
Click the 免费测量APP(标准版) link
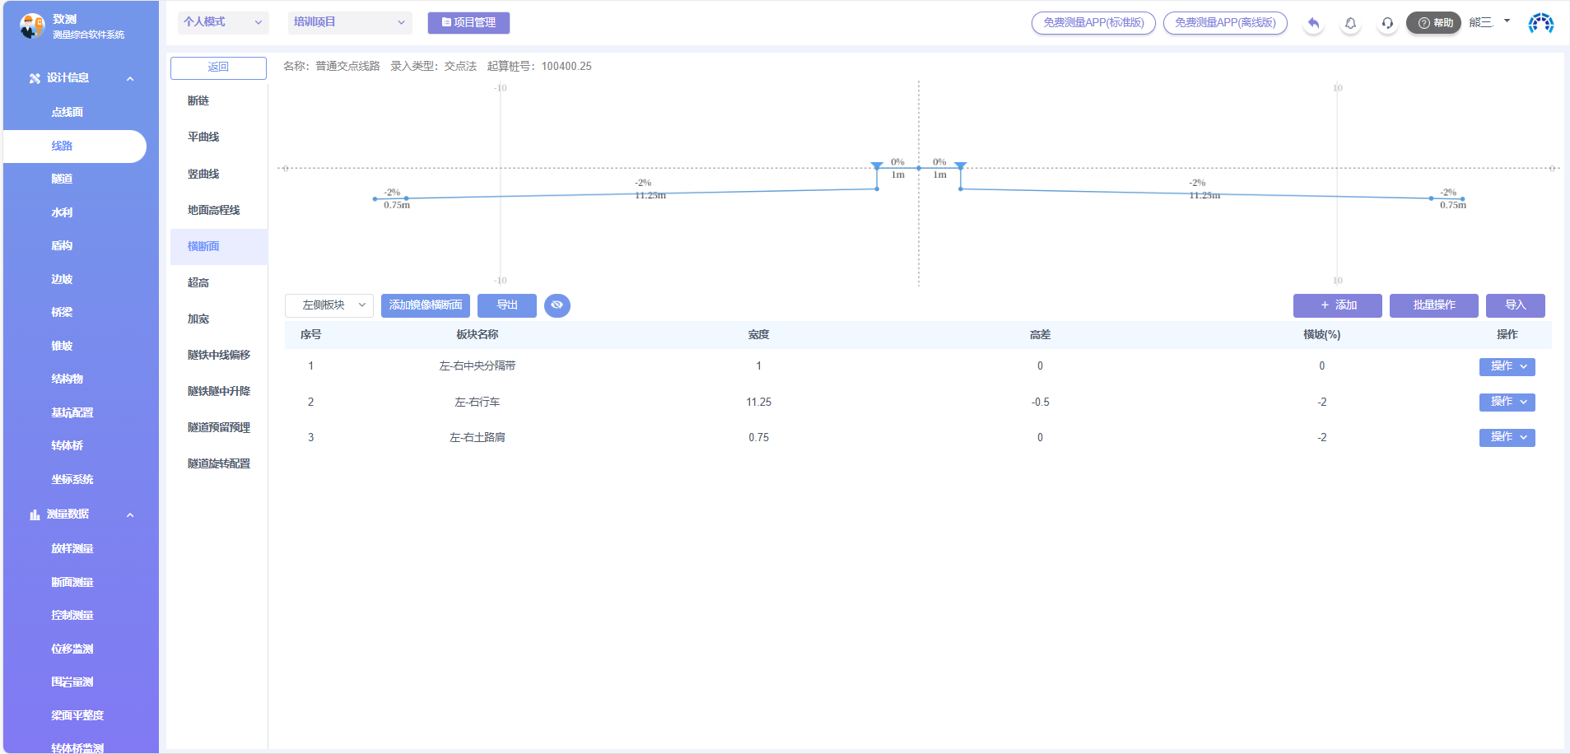tap(1093, 23)
